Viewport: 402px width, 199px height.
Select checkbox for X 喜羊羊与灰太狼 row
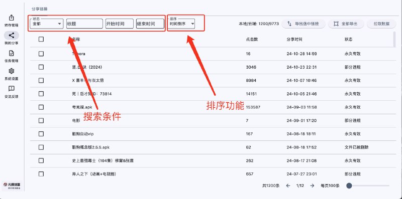tap(41, 80)
